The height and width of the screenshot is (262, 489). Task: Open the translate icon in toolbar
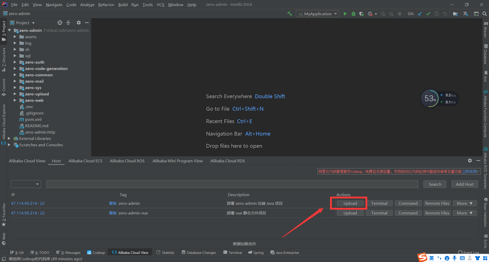pos(466,14)
